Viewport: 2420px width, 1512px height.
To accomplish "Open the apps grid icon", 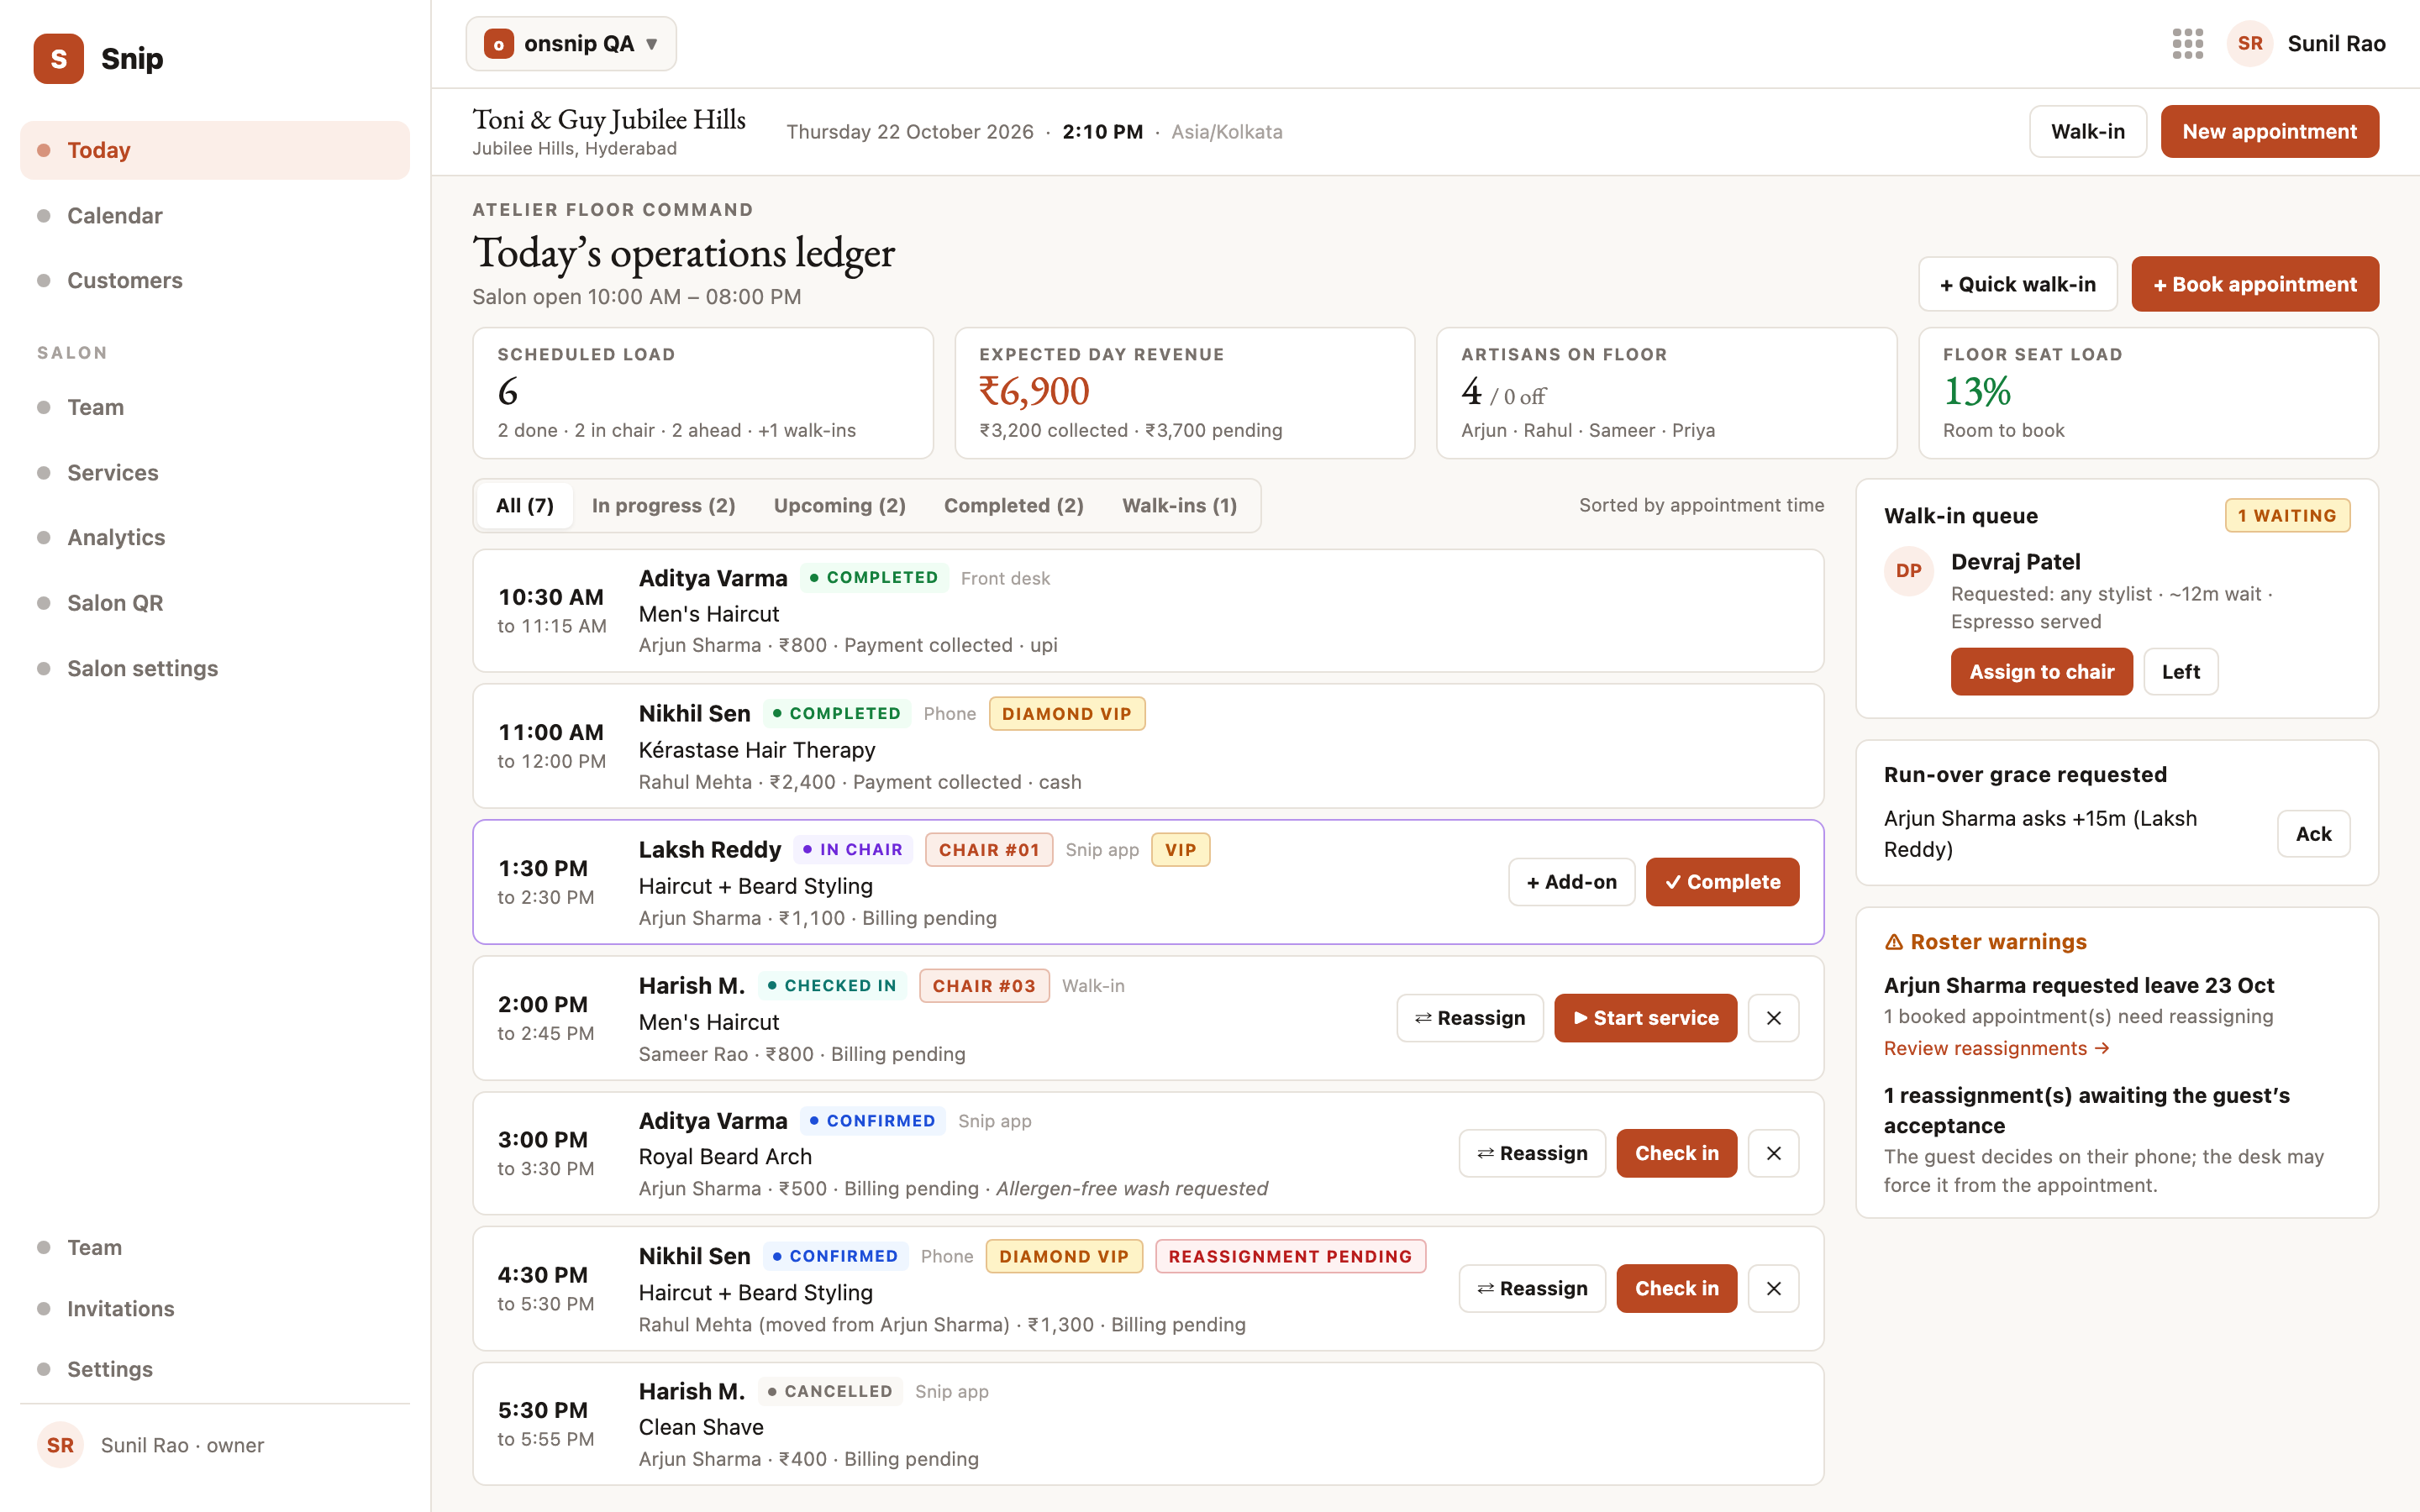I will [2187, 44].
